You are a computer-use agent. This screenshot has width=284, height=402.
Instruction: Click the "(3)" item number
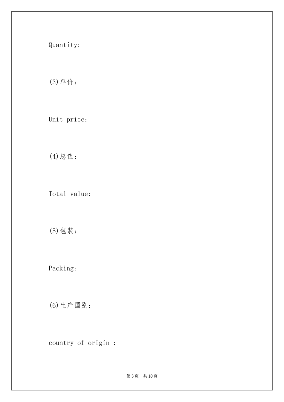pyautogui.click(x=54, y=82)
